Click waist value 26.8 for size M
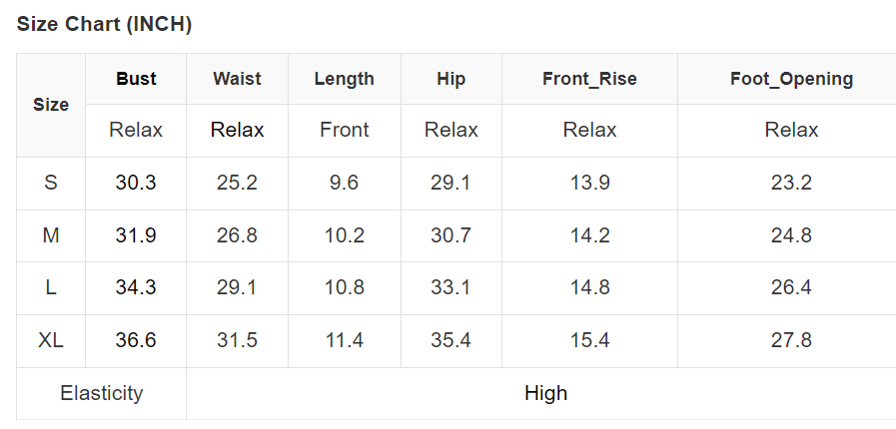This screenshot has height=429, width=896. [x=237, y=235]
